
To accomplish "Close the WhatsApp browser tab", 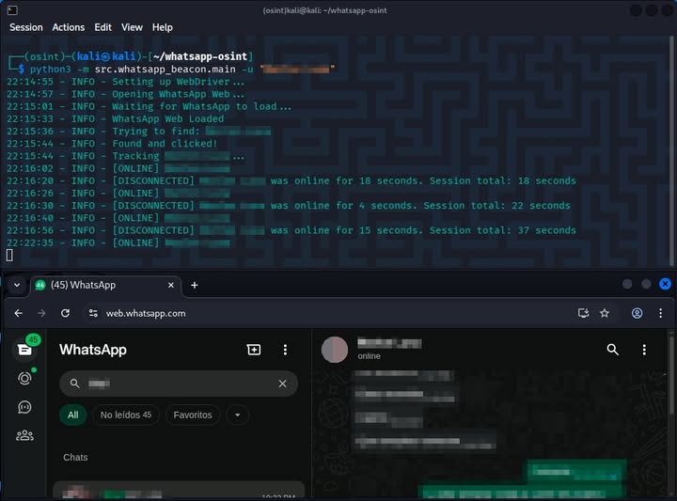I will tap(171, 285).
